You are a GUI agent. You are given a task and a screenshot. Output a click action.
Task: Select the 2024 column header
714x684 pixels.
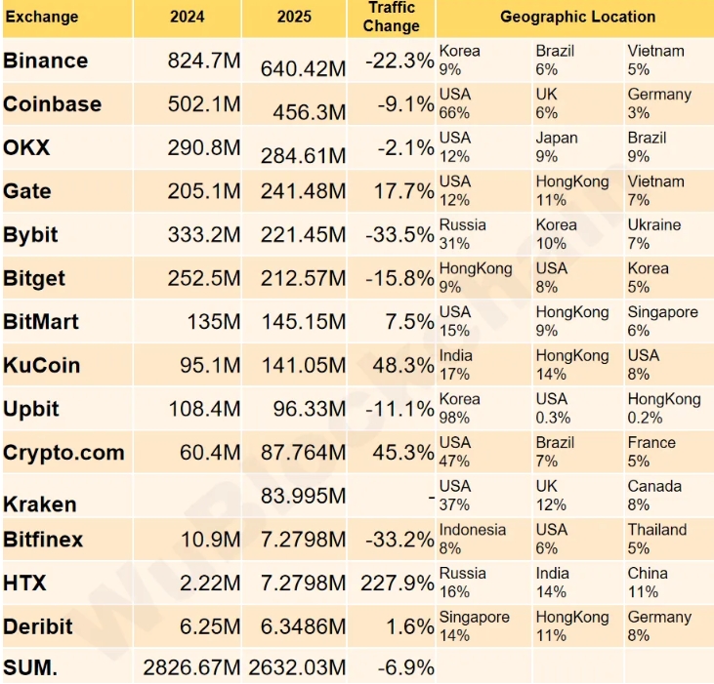187,18
